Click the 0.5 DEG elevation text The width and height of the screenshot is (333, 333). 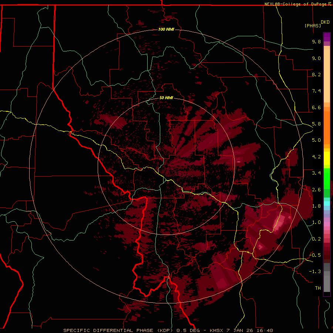(x=188, y=330)
